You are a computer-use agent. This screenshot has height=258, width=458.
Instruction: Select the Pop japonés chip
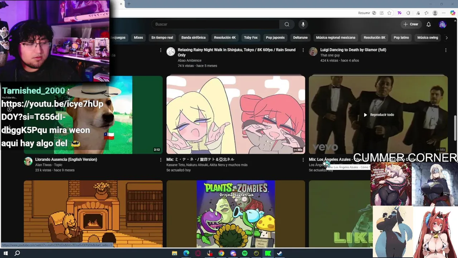pos(276,38)
